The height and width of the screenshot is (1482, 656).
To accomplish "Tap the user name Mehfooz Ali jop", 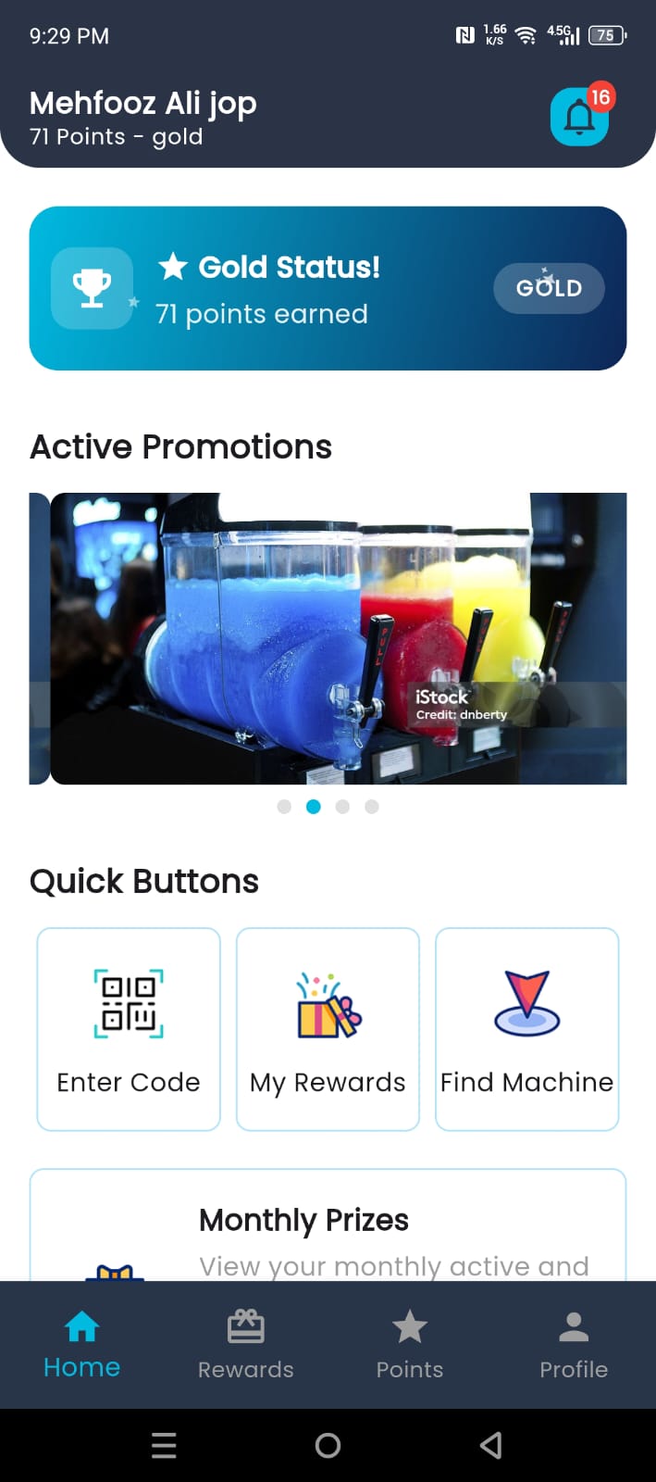I will click(143, 103).
